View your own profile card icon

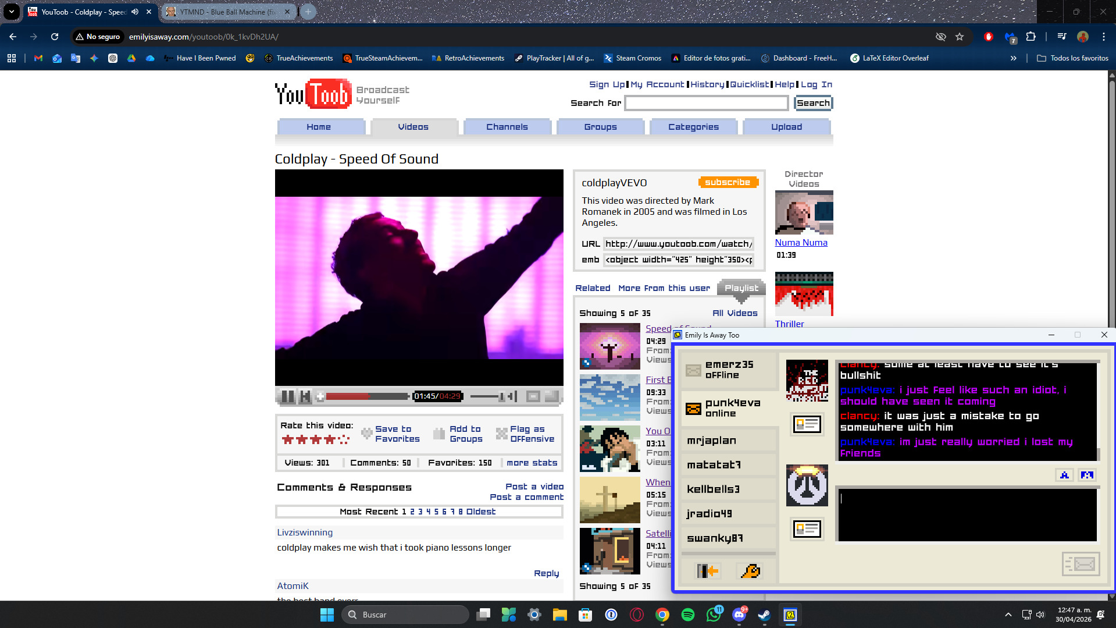[x=807, y=529]
